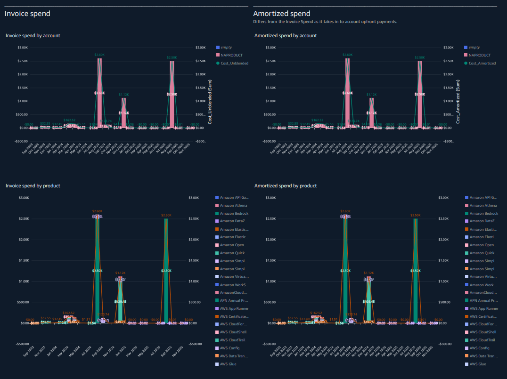Image resolution: width=507 pixels, height=379 pixels.
Task: Click the Amazon WorkSpaces legend marker
Action: (x=216, y=284)
